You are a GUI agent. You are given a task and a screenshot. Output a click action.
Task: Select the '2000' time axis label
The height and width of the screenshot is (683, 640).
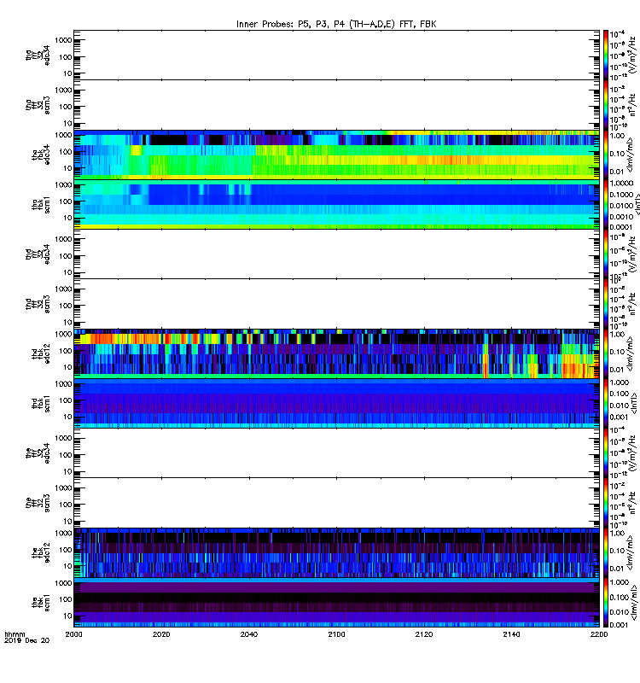[73, 634]
